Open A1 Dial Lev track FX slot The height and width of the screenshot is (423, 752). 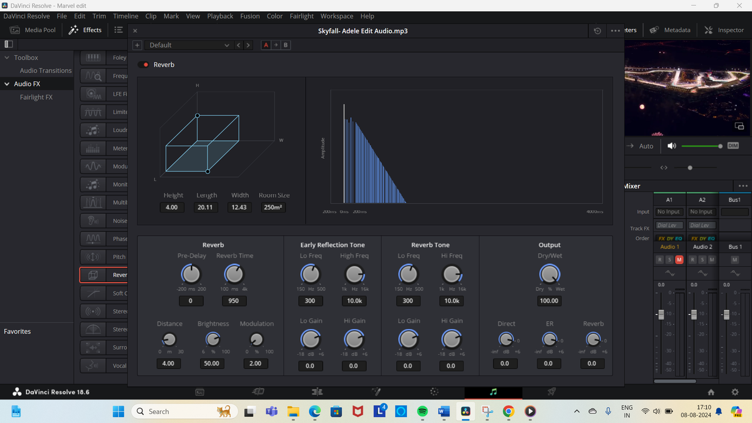click(669, 226)
